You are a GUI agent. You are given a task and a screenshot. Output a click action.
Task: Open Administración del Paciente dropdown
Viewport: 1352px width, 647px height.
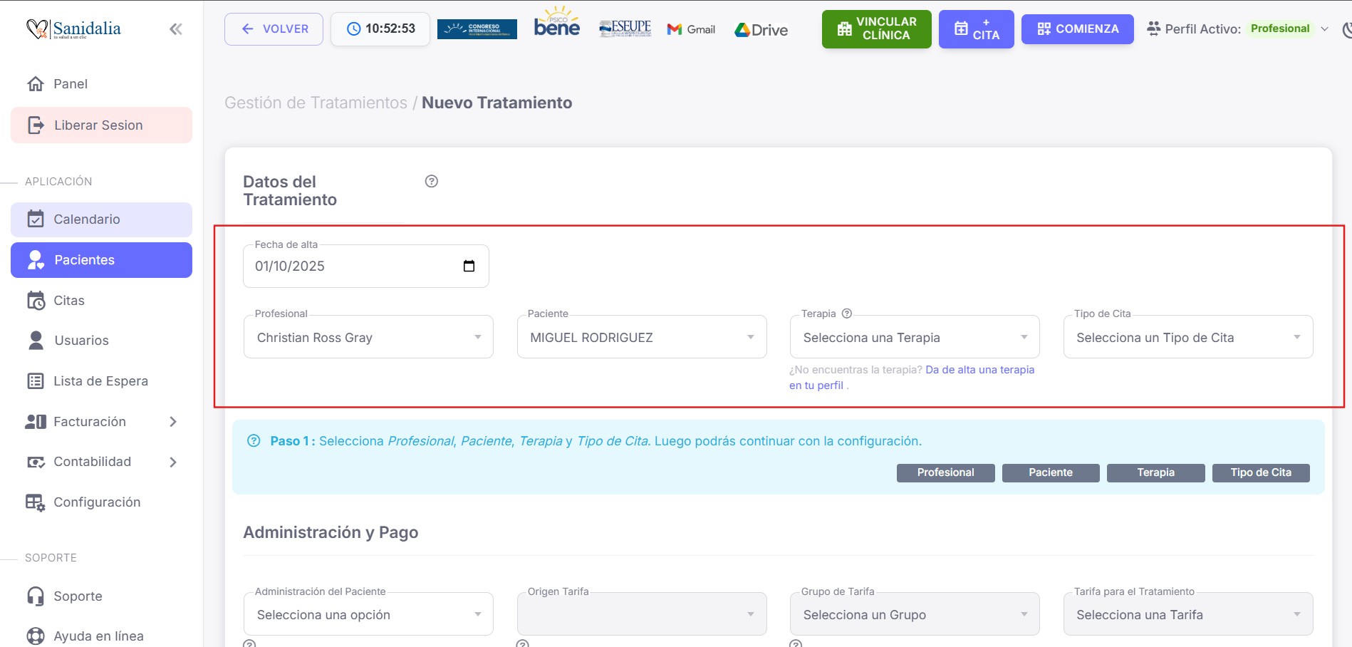368,614
